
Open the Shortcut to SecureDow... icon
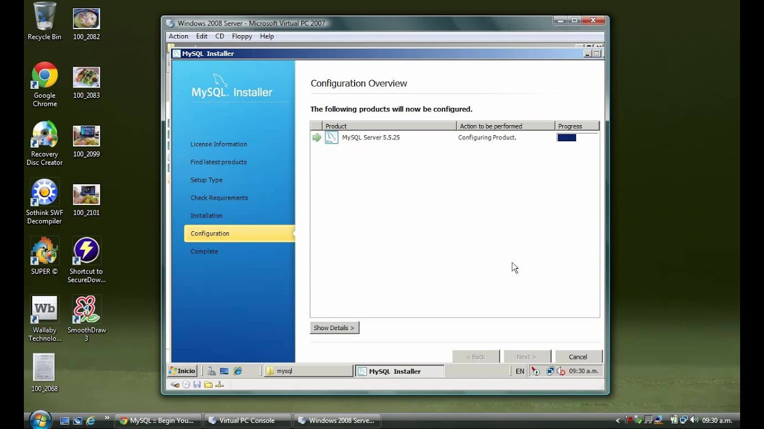click(x=87, y=260)
